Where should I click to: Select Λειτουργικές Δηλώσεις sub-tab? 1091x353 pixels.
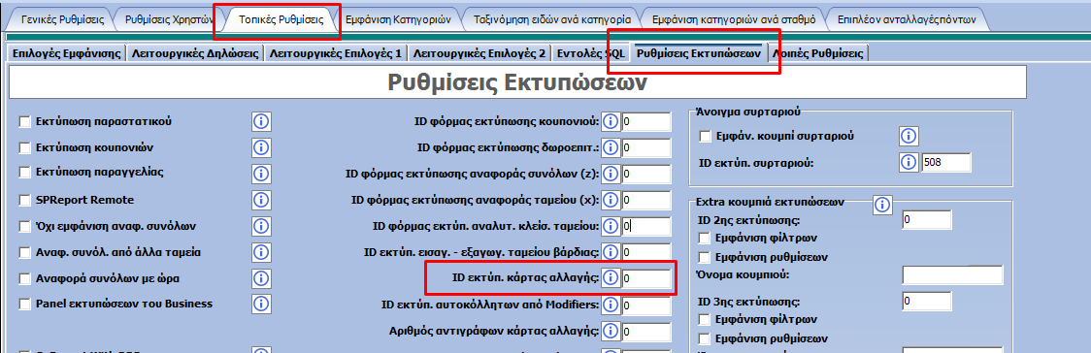pyautogui.click(x=195, y=52)
